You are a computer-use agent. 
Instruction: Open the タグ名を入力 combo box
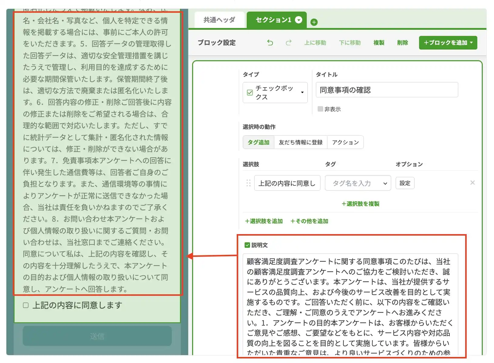pyautogui.click(x=358, y=183)
